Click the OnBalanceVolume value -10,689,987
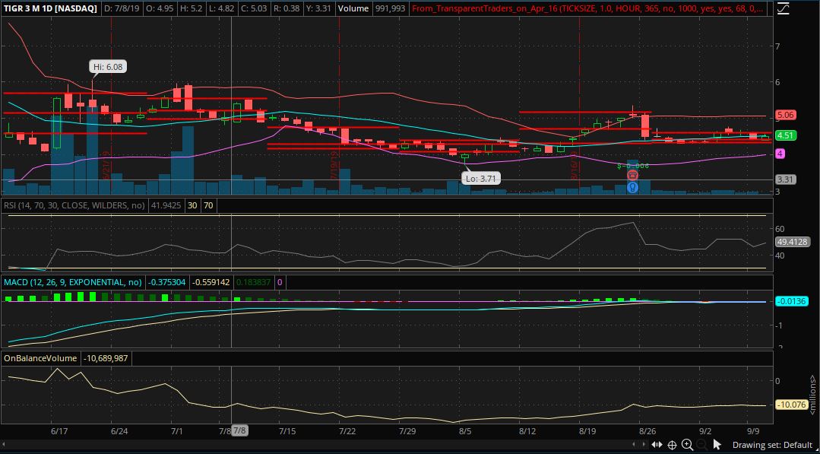Image resolution: width=820 pixels, height=454 pixels. (106, 358)
